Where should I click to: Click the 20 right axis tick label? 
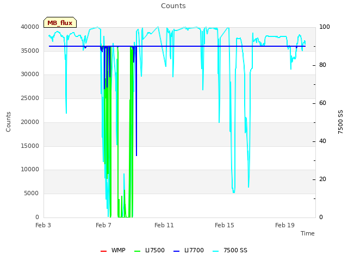click(322, 179)
